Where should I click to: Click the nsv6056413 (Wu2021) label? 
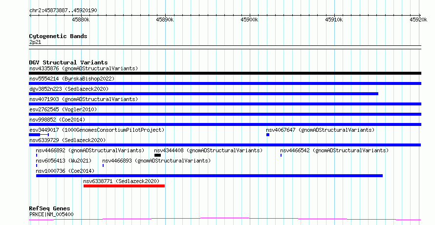(x=64, y=161)
